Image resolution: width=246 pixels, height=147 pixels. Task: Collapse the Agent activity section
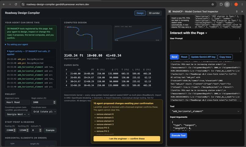[29, 53]
